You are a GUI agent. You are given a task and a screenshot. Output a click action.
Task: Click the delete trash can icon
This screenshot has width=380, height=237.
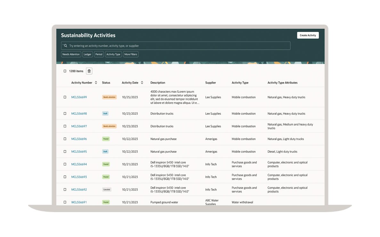[89, 71]
